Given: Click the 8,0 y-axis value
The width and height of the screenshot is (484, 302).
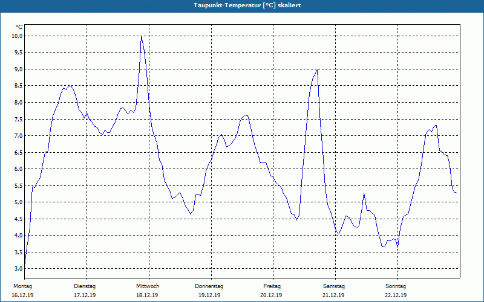Looking at the screenshot, I should coord(19,102).
